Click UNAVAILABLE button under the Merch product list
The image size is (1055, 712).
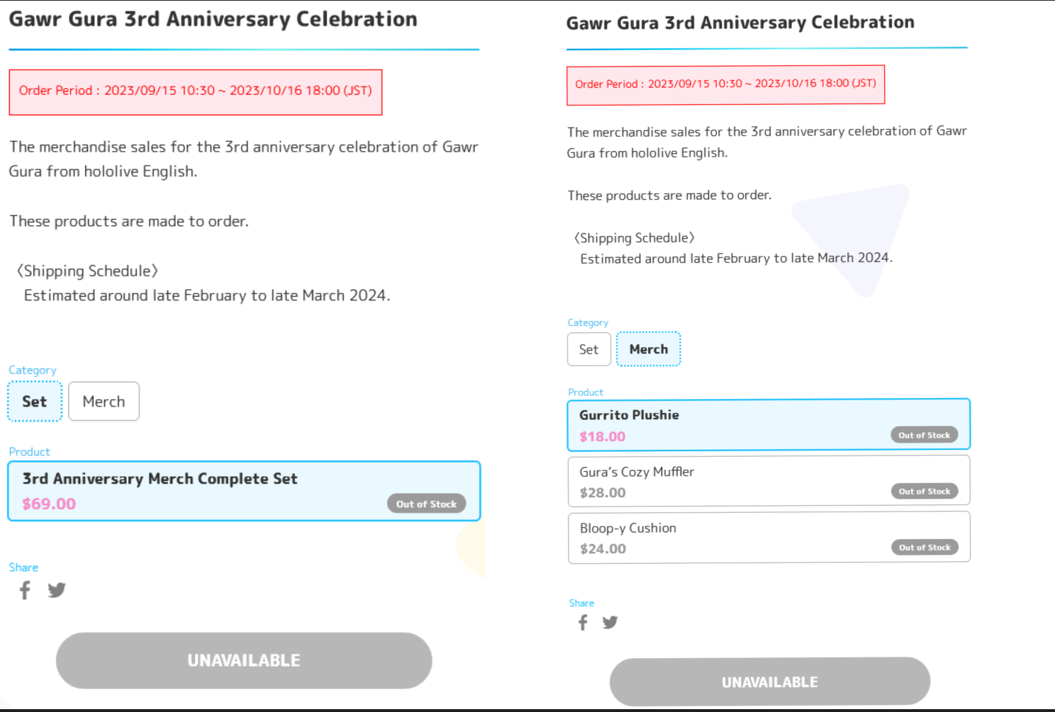[x=770, y=682]
